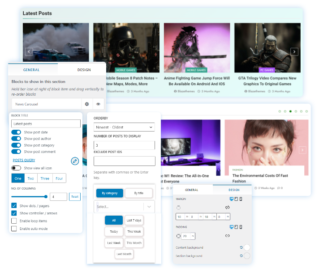
Task: Click the Margin link values icon
Action: tap(227, 208)
